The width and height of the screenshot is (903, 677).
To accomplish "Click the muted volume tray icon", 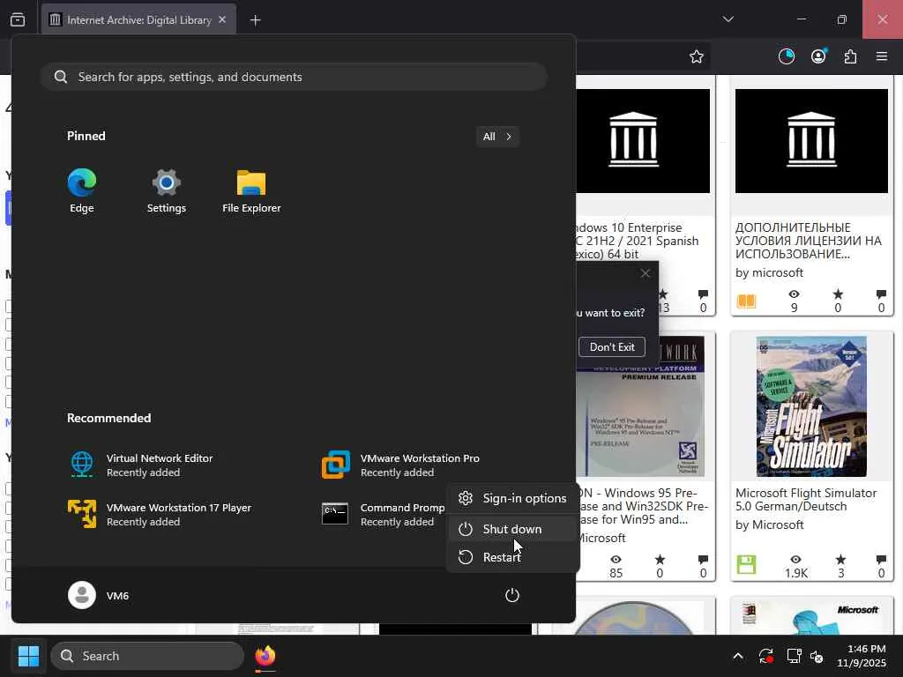I will point(817,656).
